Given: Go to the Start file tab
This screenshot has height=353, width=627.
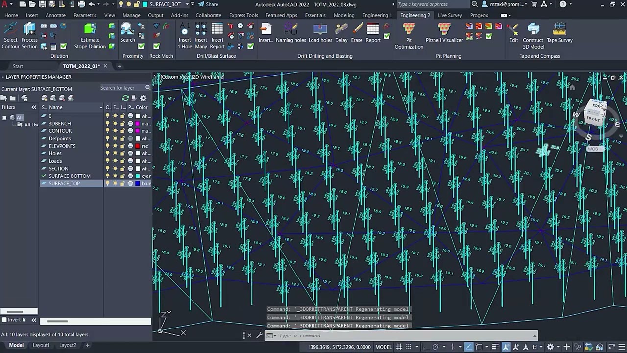Looking at the screenshot, I should click(x=18, y=66).
